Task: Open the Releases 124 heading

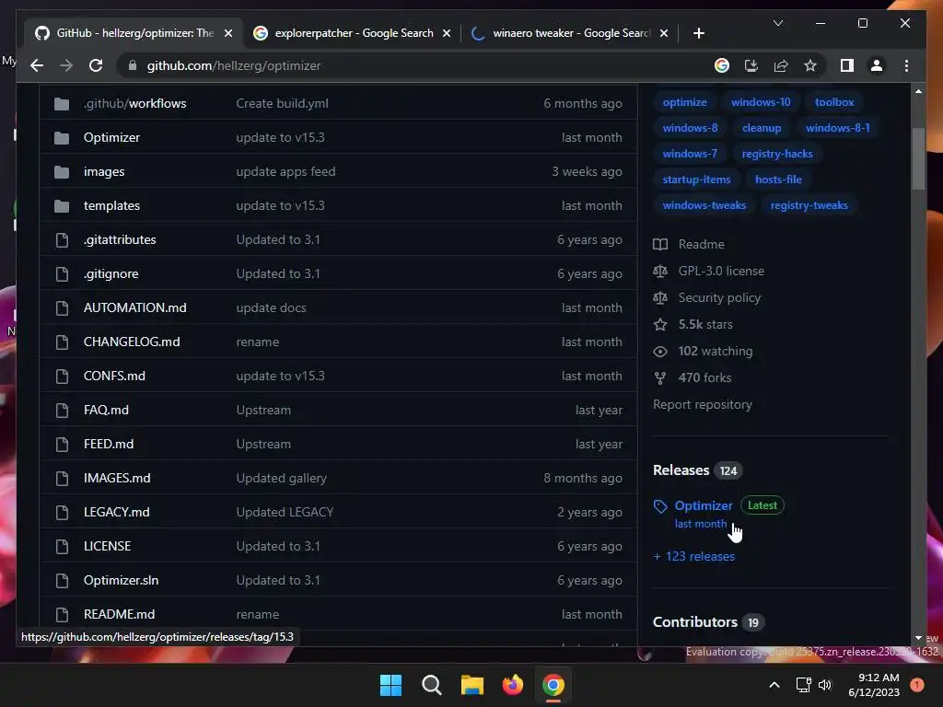Action: tap(698, 470)
